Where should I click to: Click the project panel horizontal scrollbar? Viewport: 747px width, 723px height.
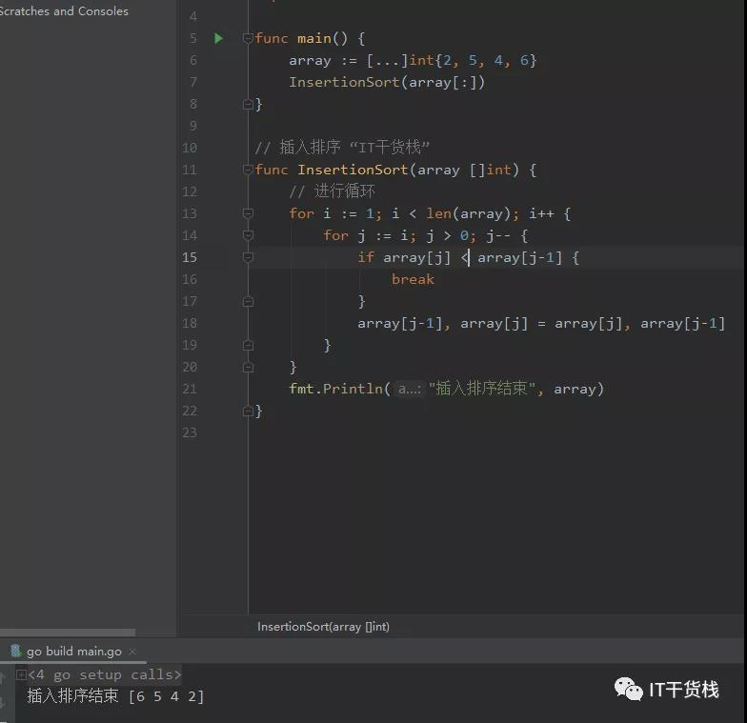click(x=68, y=633)
